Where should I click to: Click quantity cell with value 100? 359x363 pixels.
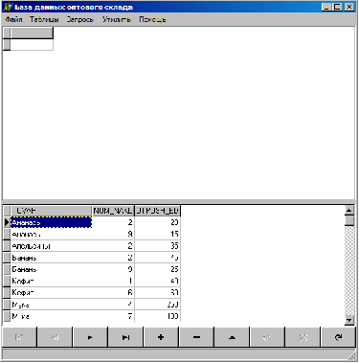158,316
